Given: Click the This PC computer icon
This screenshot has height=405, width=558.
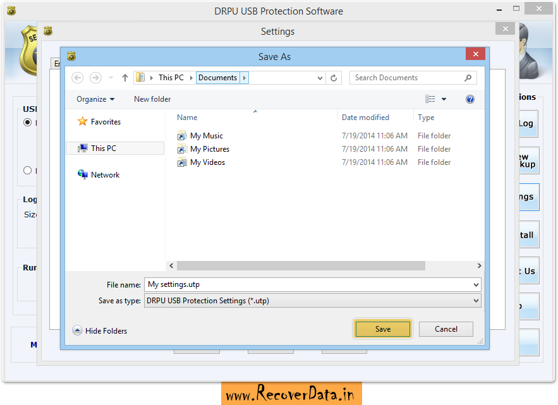Looking at the screenshot, I should coord(83,148).
